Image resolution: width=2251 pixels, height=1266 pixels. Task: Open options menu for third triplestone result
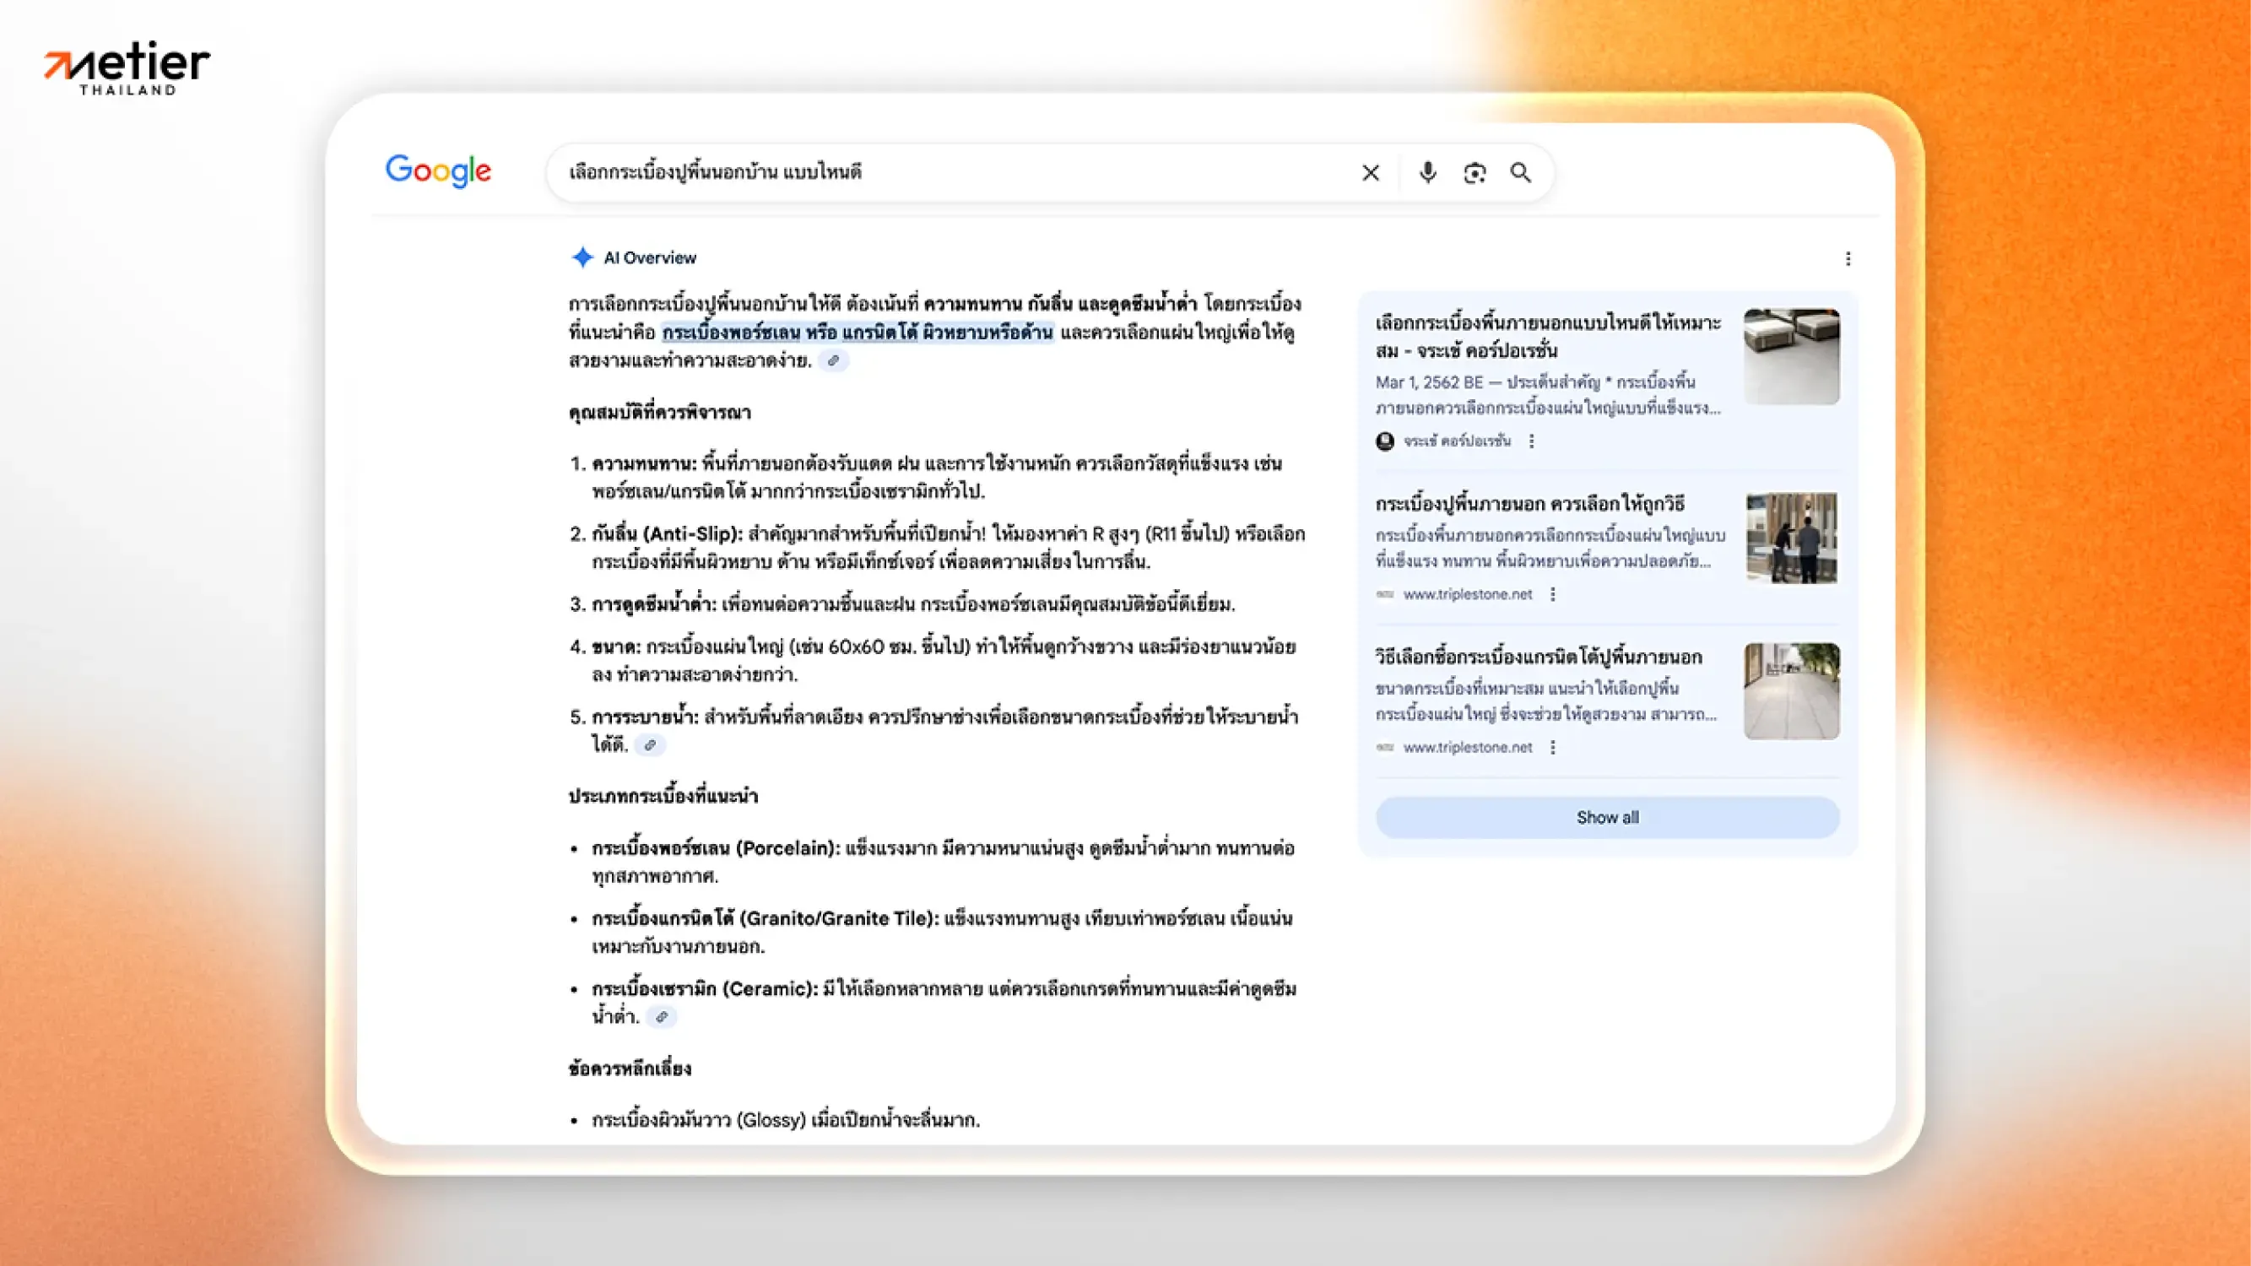[x=1552, y=747]
